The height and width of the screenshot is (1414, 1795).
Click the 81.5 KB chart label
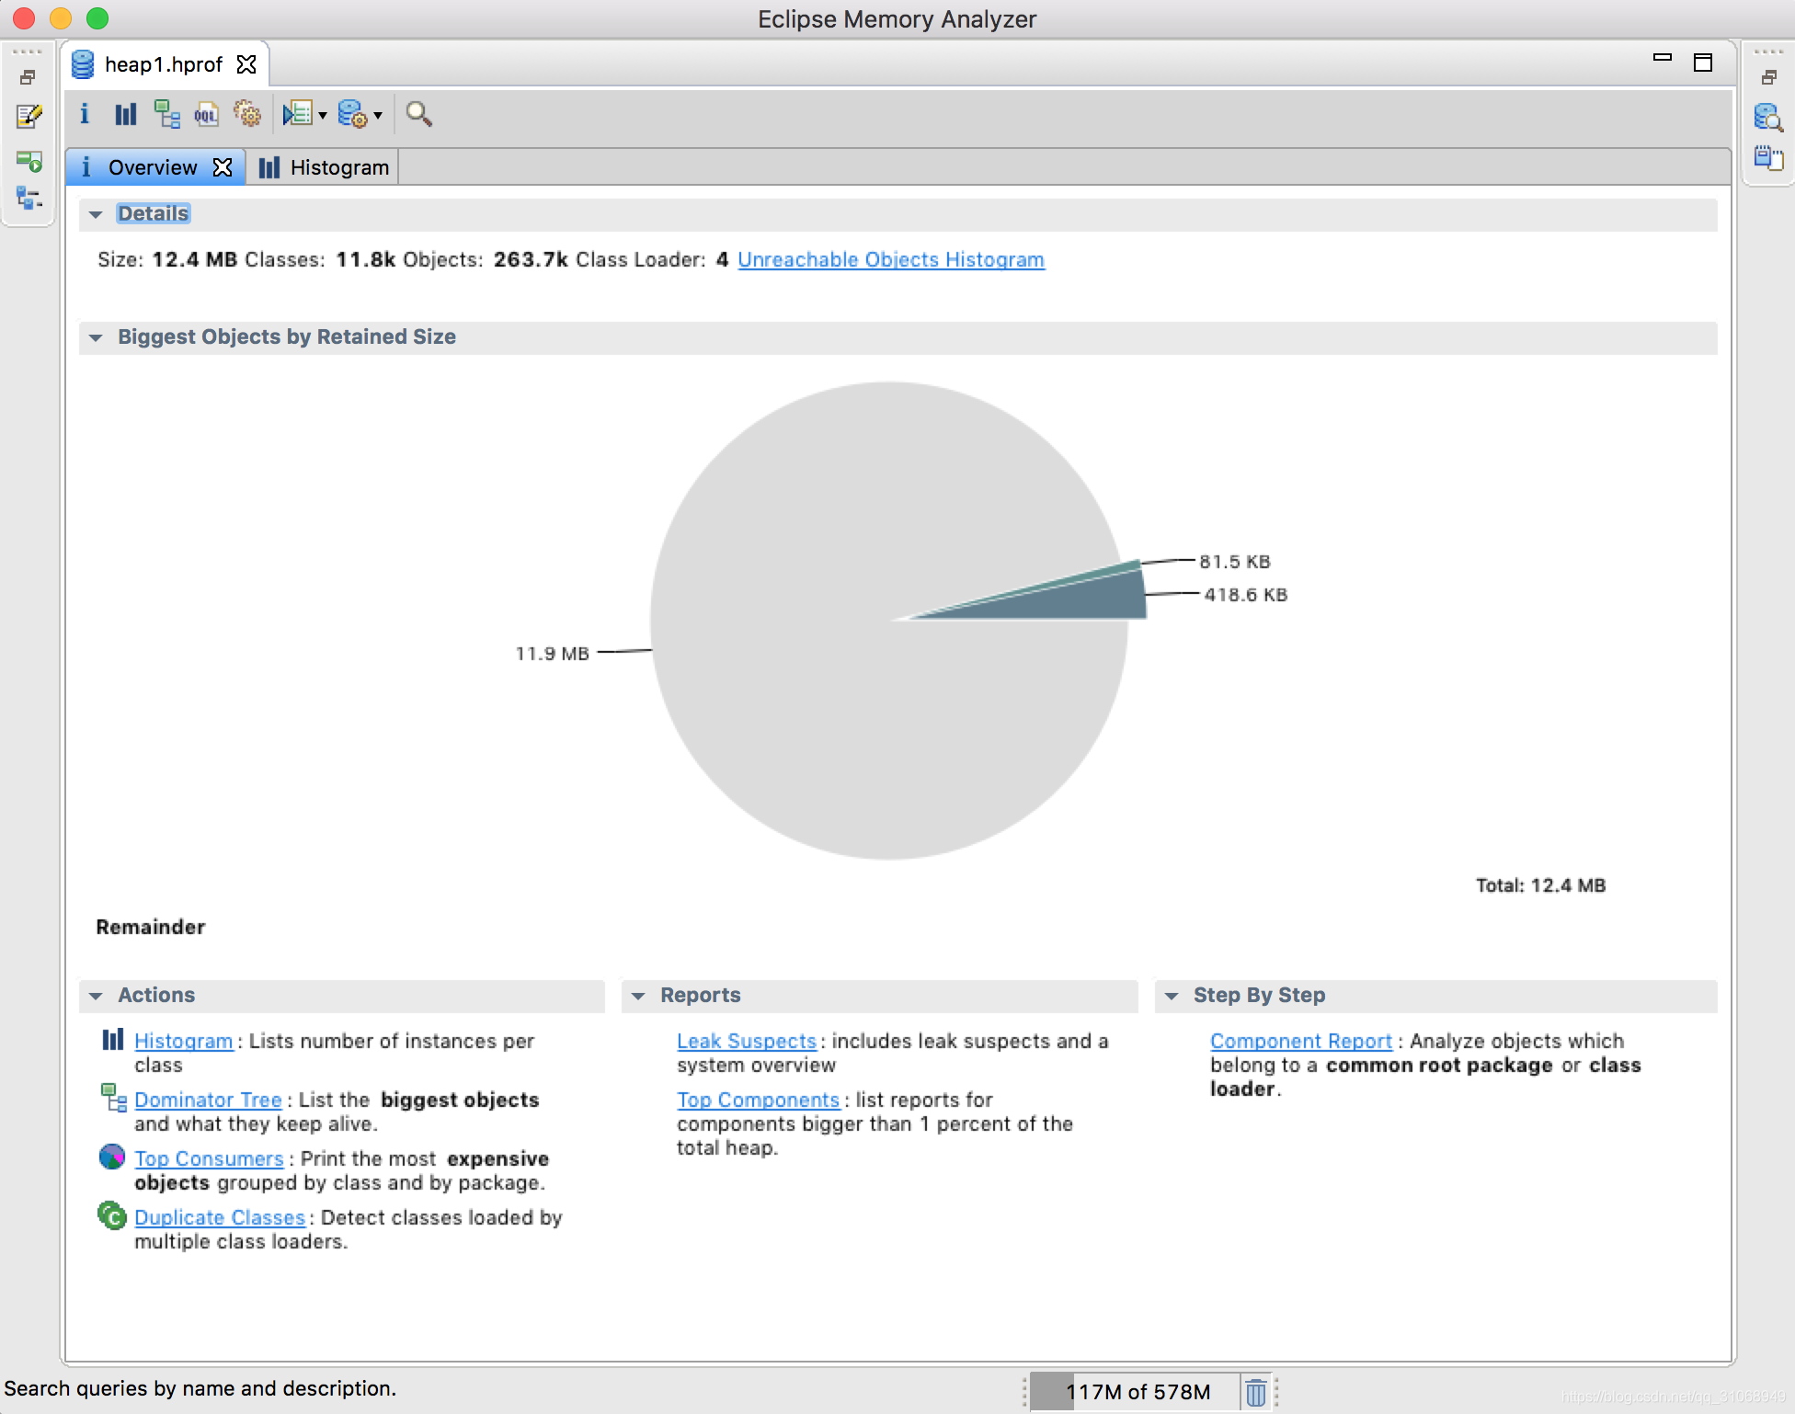1234,562
